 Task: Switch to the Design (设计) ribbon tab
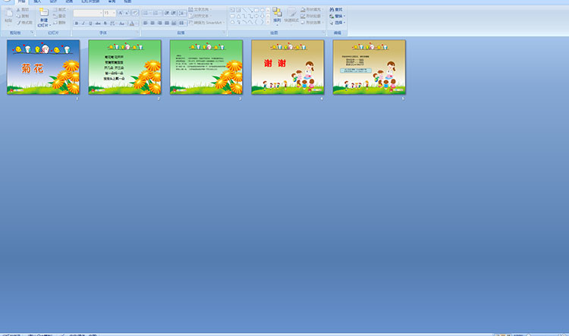pyautogui.click(x=53, y=2)
